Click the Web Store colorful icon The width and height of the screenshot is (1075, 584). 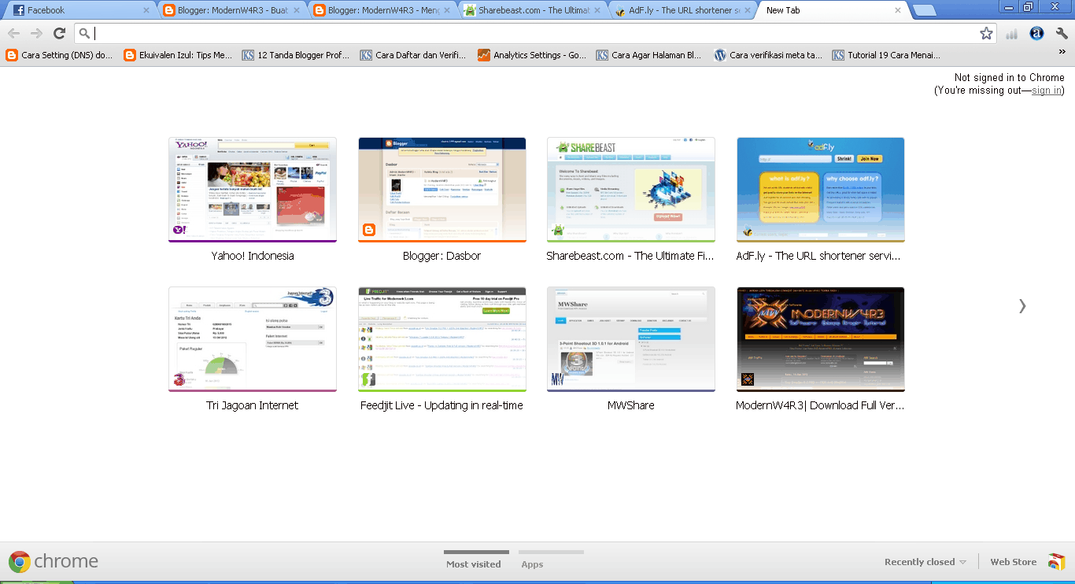pos(1056,562)
